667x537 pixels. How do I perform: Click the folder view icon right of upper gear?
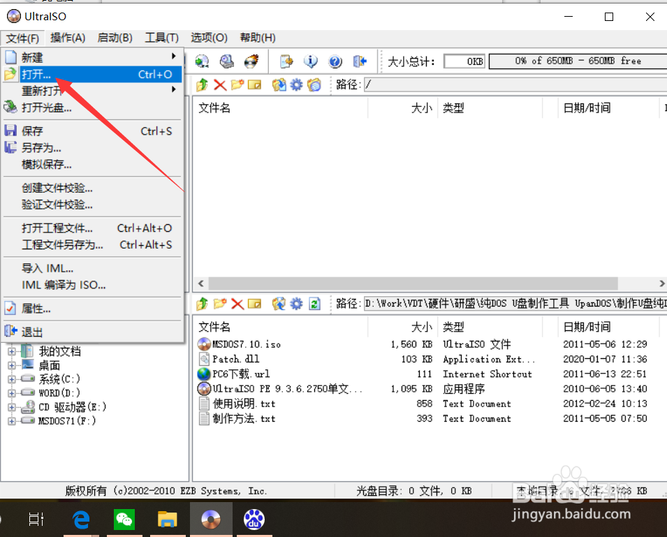click(x=314, y=84)
